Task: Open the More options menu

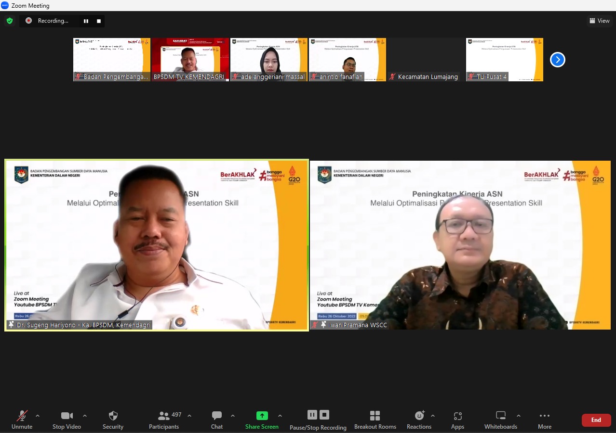Action: [x=545, y=420]
